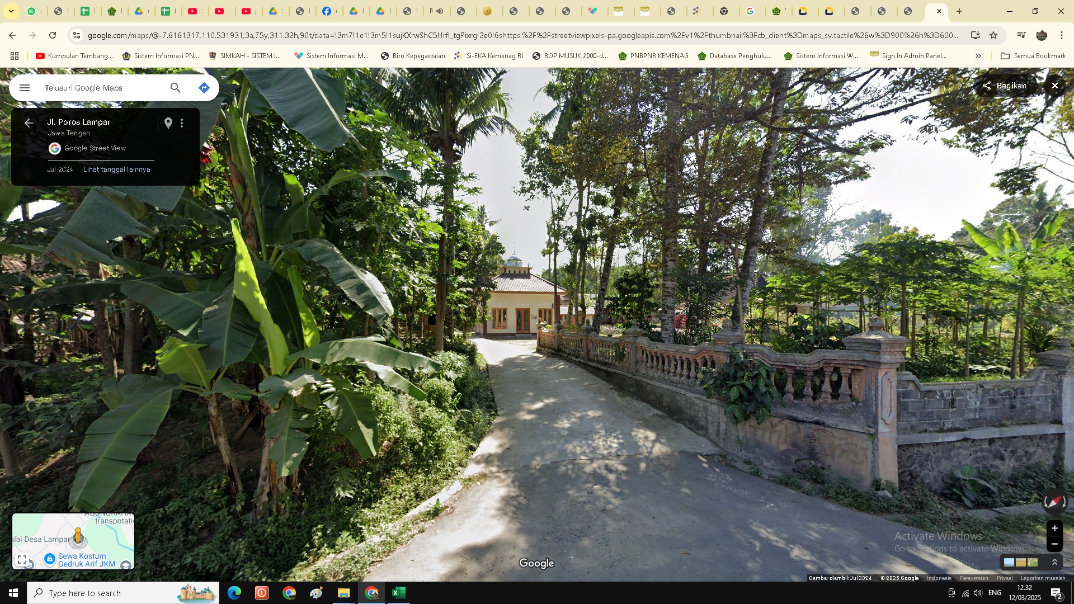Image resolution: width=1074 pixels, height=604 pixels.
Task: Show more bookmarks via chevron
Action: click(978, 56)
